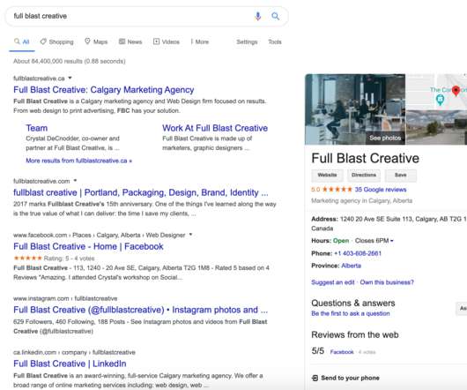Open the Full Blast Creative | LinkedIn result
This screenshot has height=390, width=467.
[70, 364]
